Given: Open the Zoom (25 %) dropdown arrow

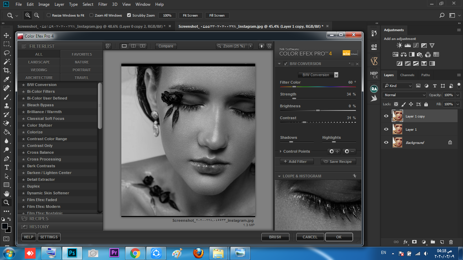Looking at the screenshot, I should (251, 46).
